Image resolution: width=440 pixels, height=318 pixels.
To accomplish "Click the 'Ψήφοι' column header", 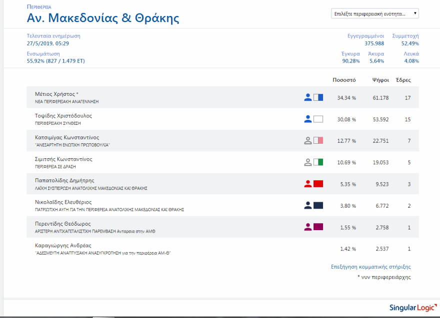I will pyautogui.click(x=380, y=80).
